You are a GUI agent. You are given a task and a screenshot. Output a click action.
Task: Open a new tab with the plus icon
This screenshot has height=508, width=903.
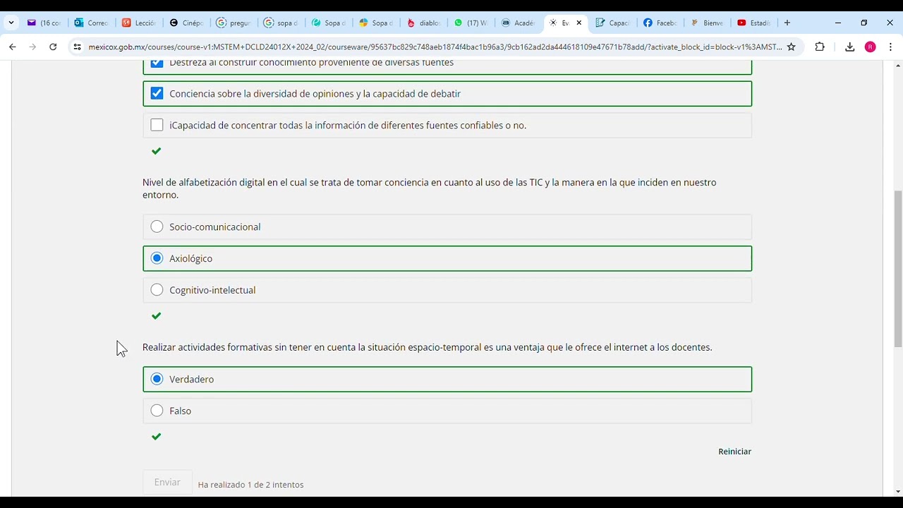pyautogui.click(x=787, y=23)
